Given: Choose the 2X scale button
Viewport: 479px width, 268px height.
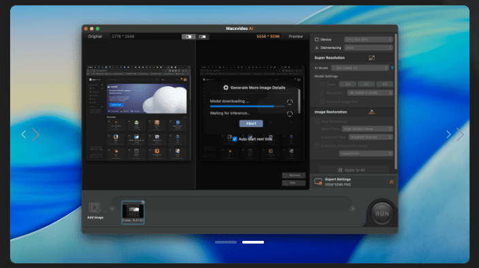Looking at the screenshot, I should tap(348, 84).
